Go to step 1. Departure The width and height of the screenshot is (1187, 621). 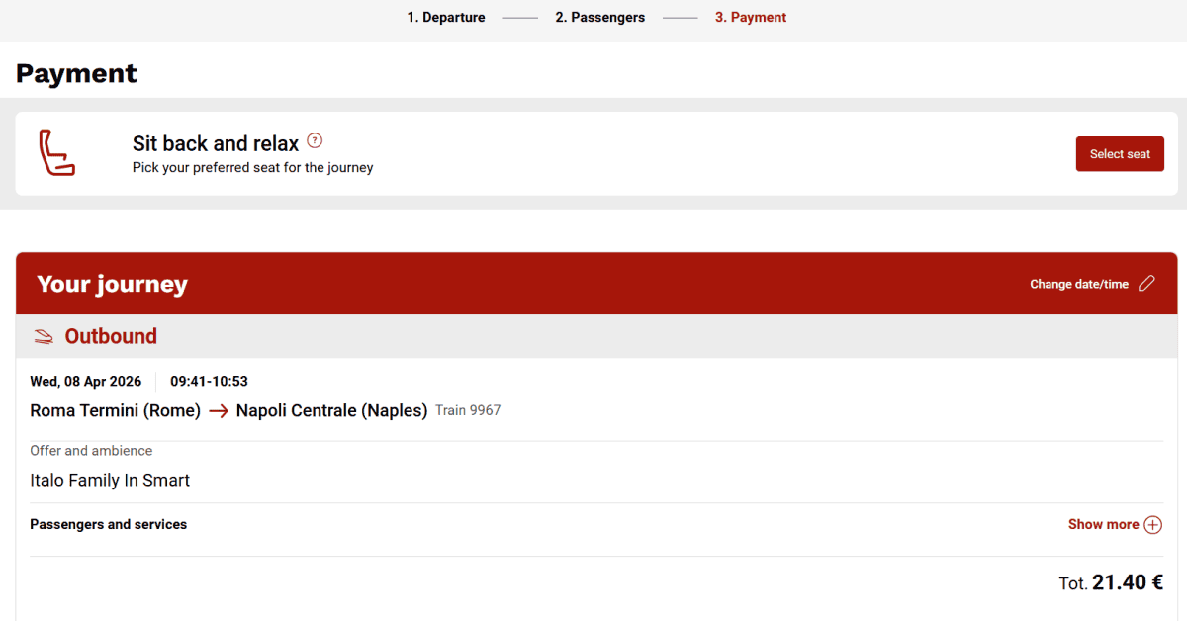point(446,17)
